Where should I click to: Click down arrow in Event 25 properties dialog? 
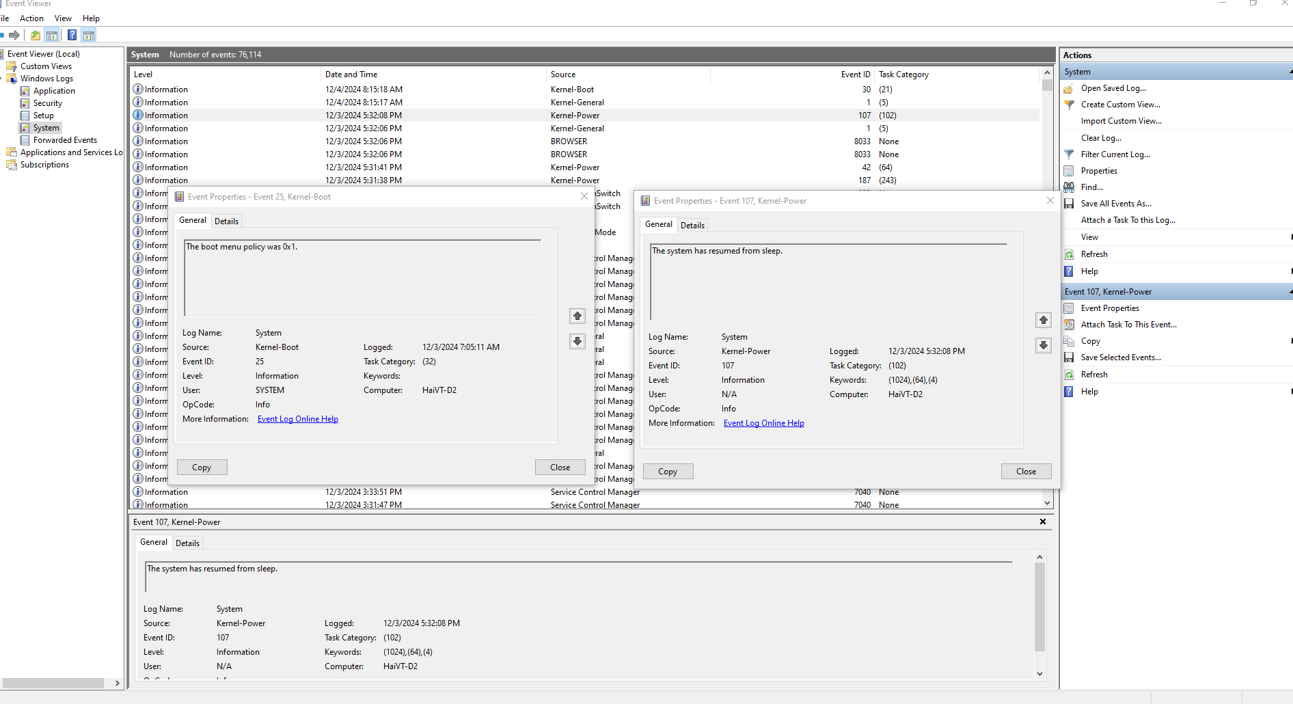point(577,341)
